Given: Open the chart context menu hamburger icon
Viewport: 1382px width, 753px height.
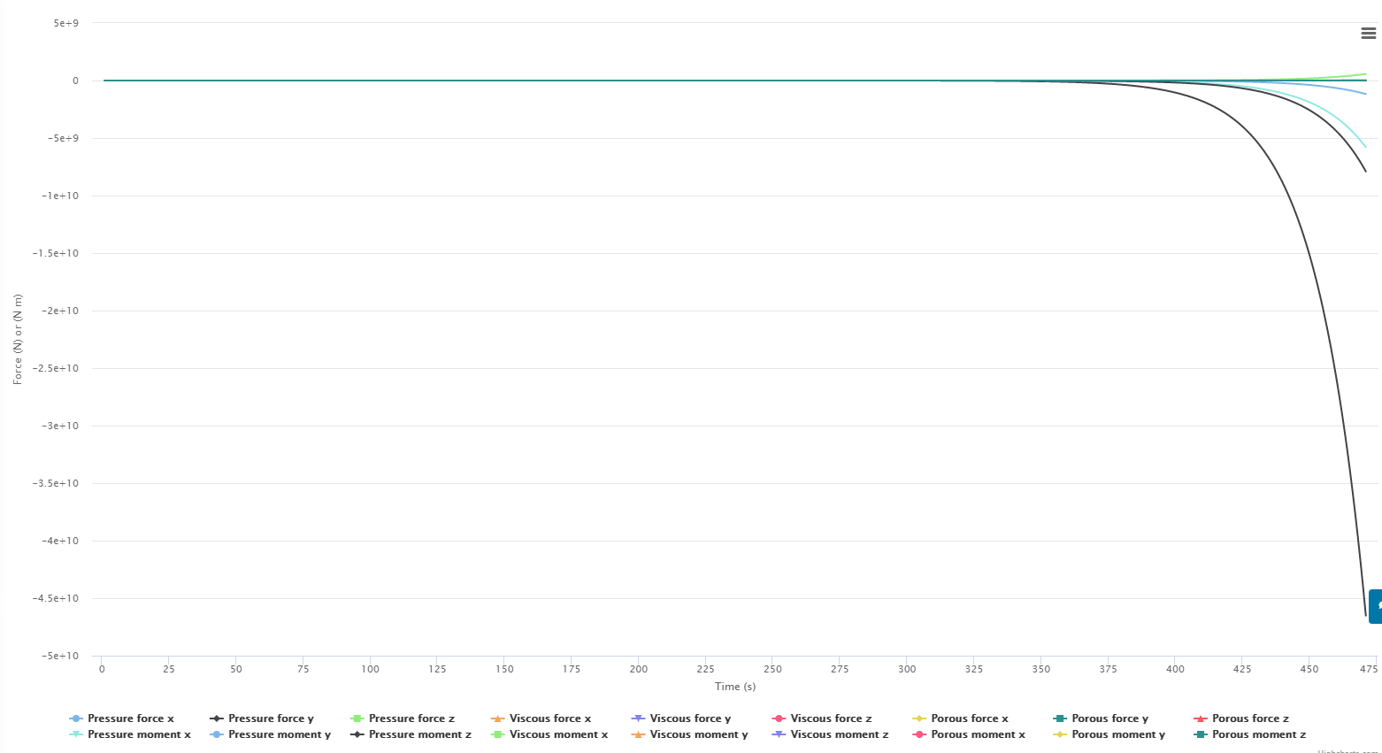Looking at the screenshot, I should click(1368, 34).
